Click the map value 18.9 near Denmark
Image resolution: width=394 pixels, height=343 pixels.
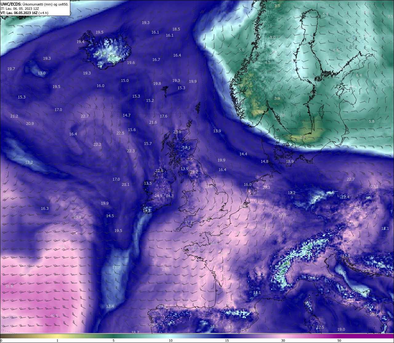pos(290,162)
